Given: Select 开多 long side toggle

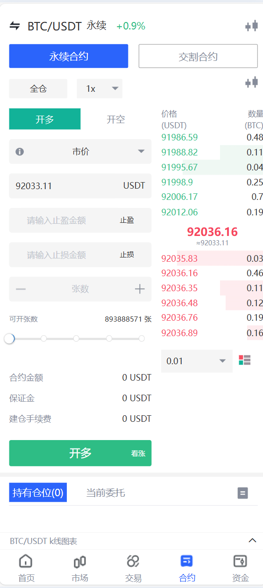Looking at the screenshot, I should click(45, 119).
